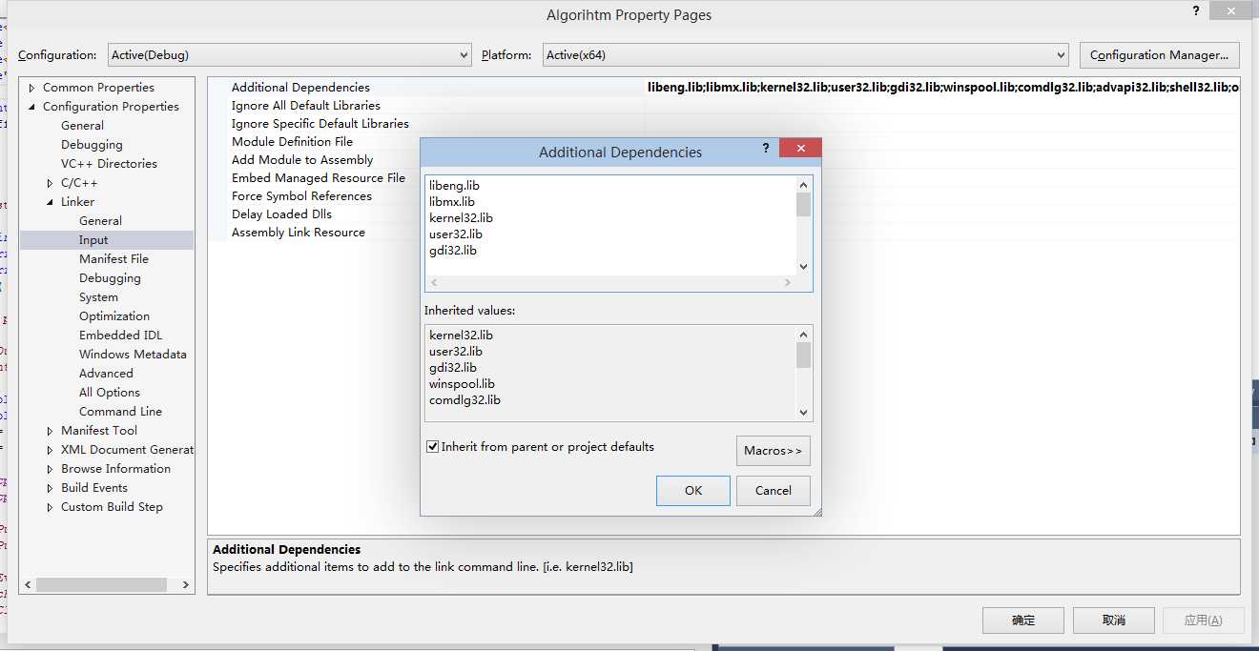The width and height of the screenshot is (1259, 651).
Task: Collapse the Linker node
Action: [50, 202]
